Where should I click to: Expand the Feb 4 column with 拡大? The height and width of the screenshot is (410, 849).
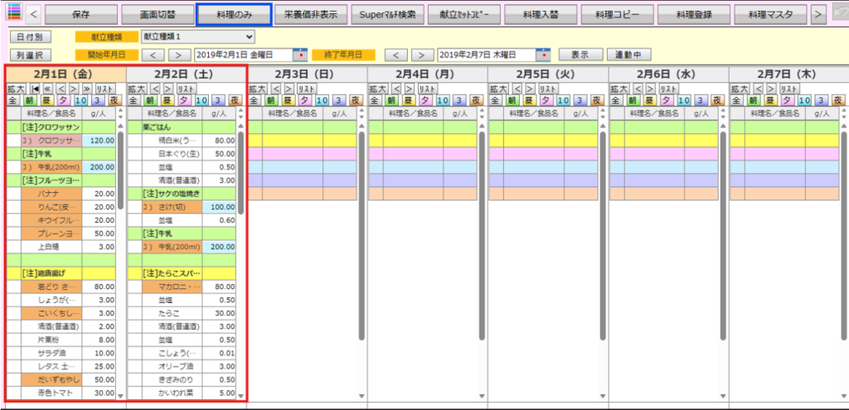coord(377,88)
